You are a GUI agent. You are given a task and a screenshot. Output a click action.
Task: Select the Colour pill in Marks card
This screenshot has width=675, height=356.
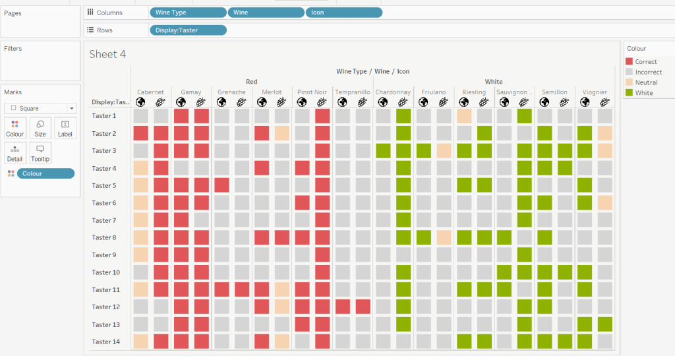(x=45, y=173)
